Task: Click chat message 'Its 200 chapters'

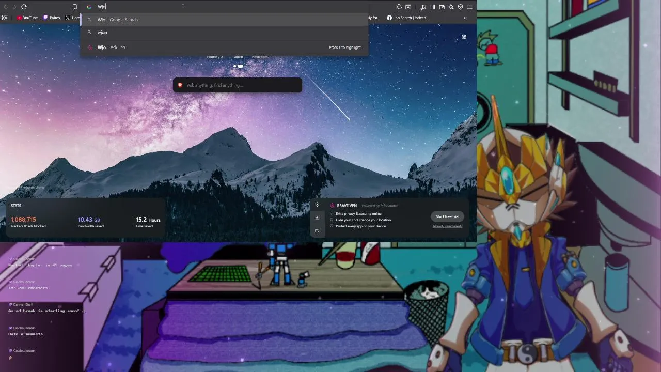Action: click(28, 288)
